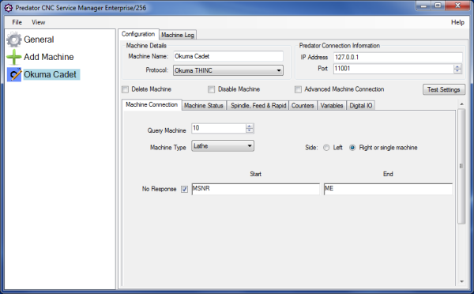Open the Machine Status tab
This screenshot has width=474, height=294.
204,106
